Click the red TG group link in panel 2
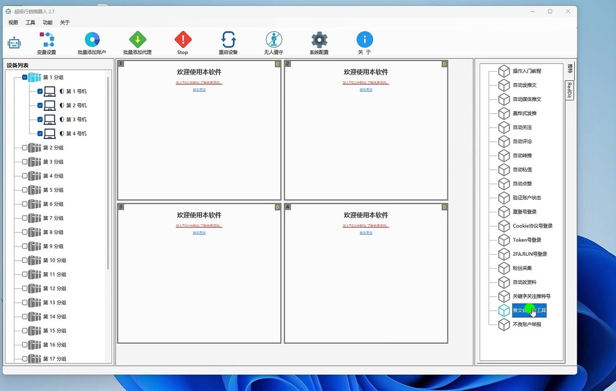Image resolution: width=616 pixels, height=391 pixels. 366,83
